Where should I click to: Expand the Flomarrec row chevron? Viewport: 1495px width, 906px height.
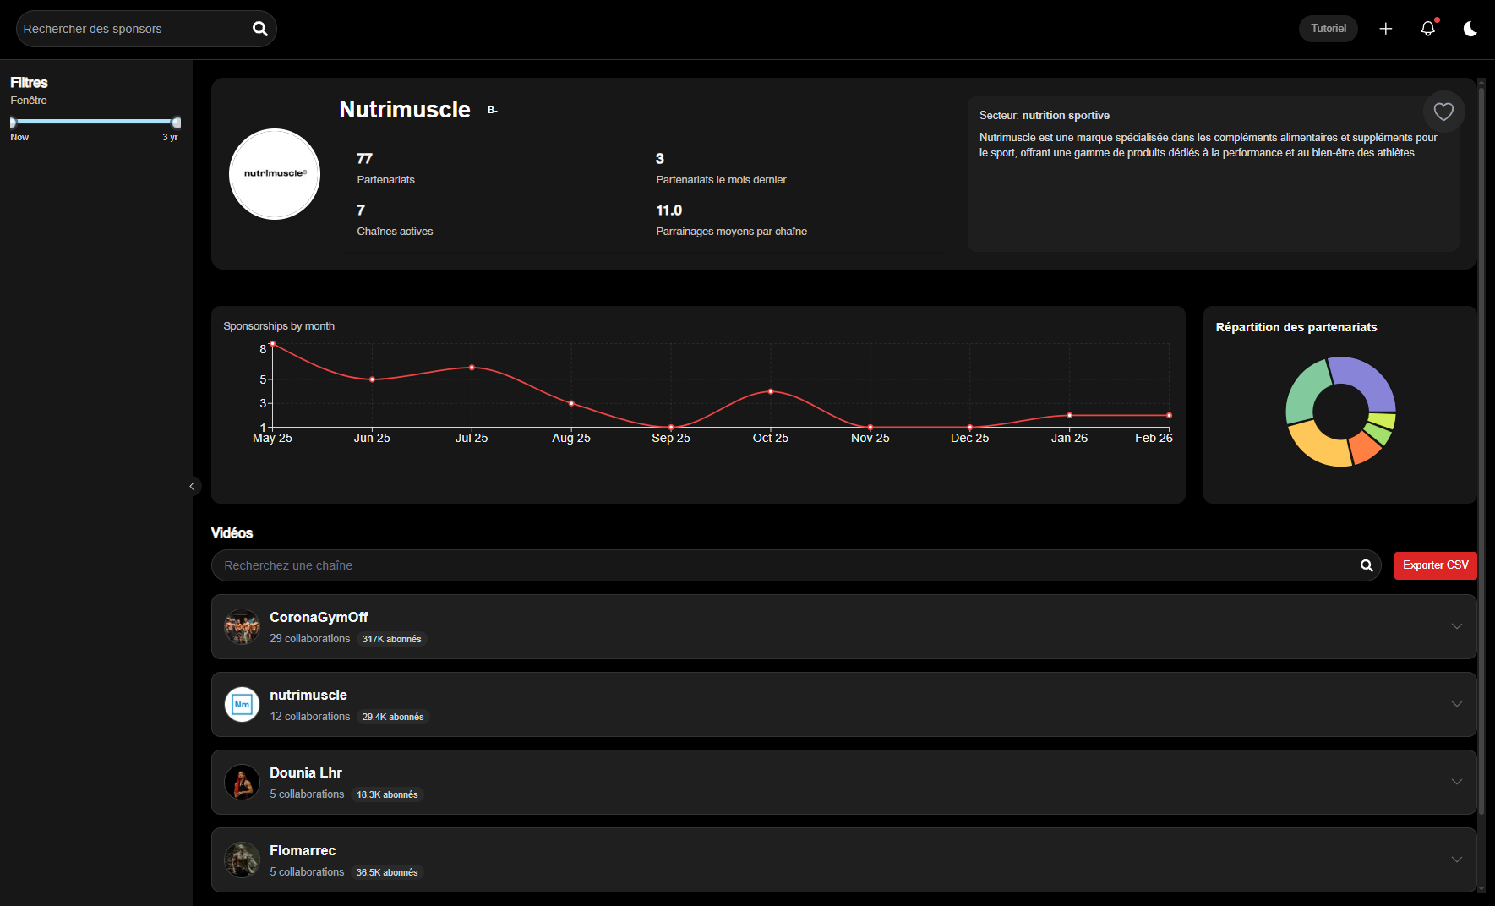pyautogui.click(x=1457, y=860)
